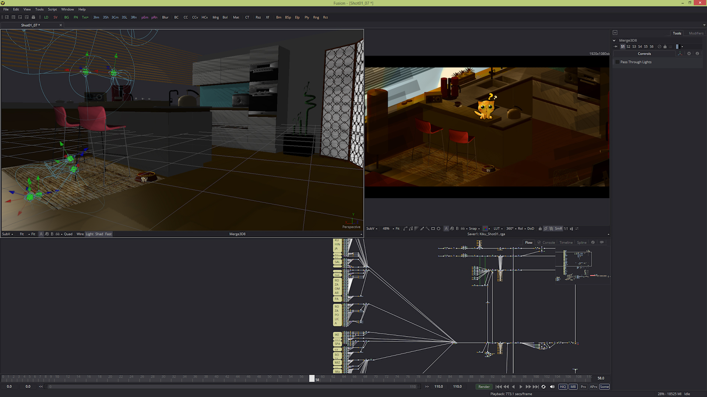The height and width of the screenshot is (397, 707).
Task: Add a Background tool with BG
Action: 67,17
